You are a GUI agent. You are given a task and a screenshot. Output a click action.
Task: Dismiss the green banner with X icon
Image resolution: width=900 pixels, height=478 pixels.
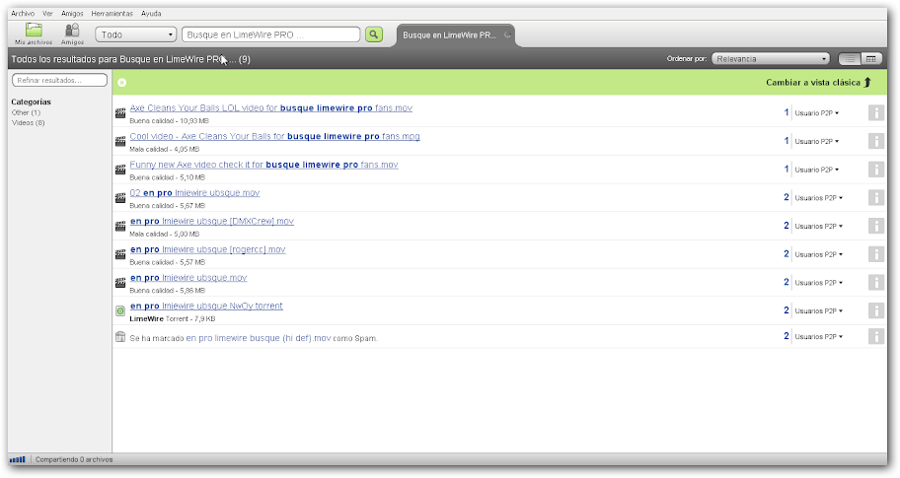(x=121, y=83)
